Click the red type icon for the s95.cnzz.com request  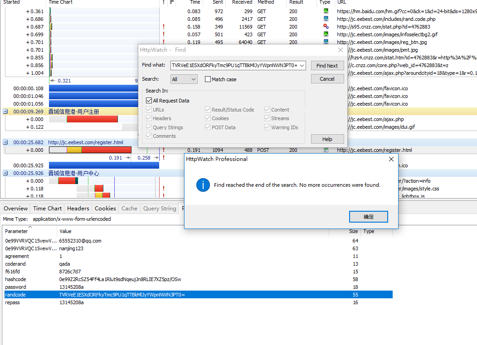click(326, 27)
